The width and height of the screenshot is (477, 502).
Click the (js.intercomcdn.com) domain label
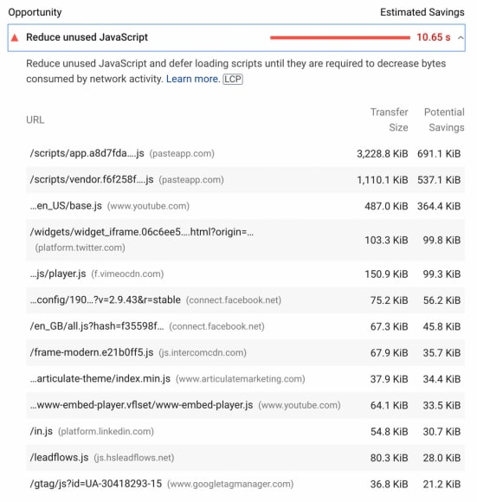(203, 353)
